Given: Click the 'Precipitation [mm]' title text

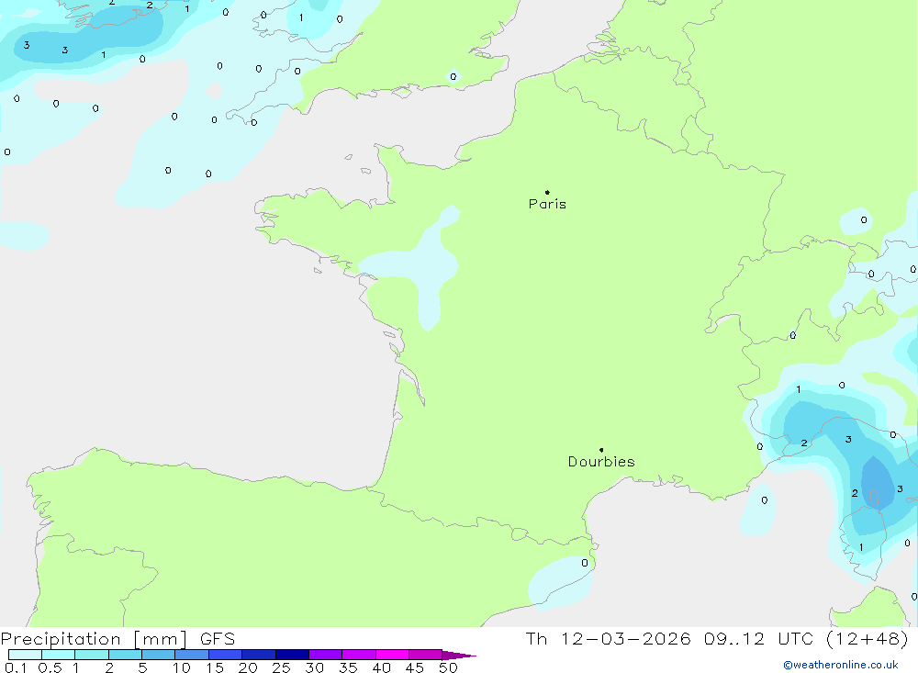Looking at the screenshot, I should (x=94, y=638).
